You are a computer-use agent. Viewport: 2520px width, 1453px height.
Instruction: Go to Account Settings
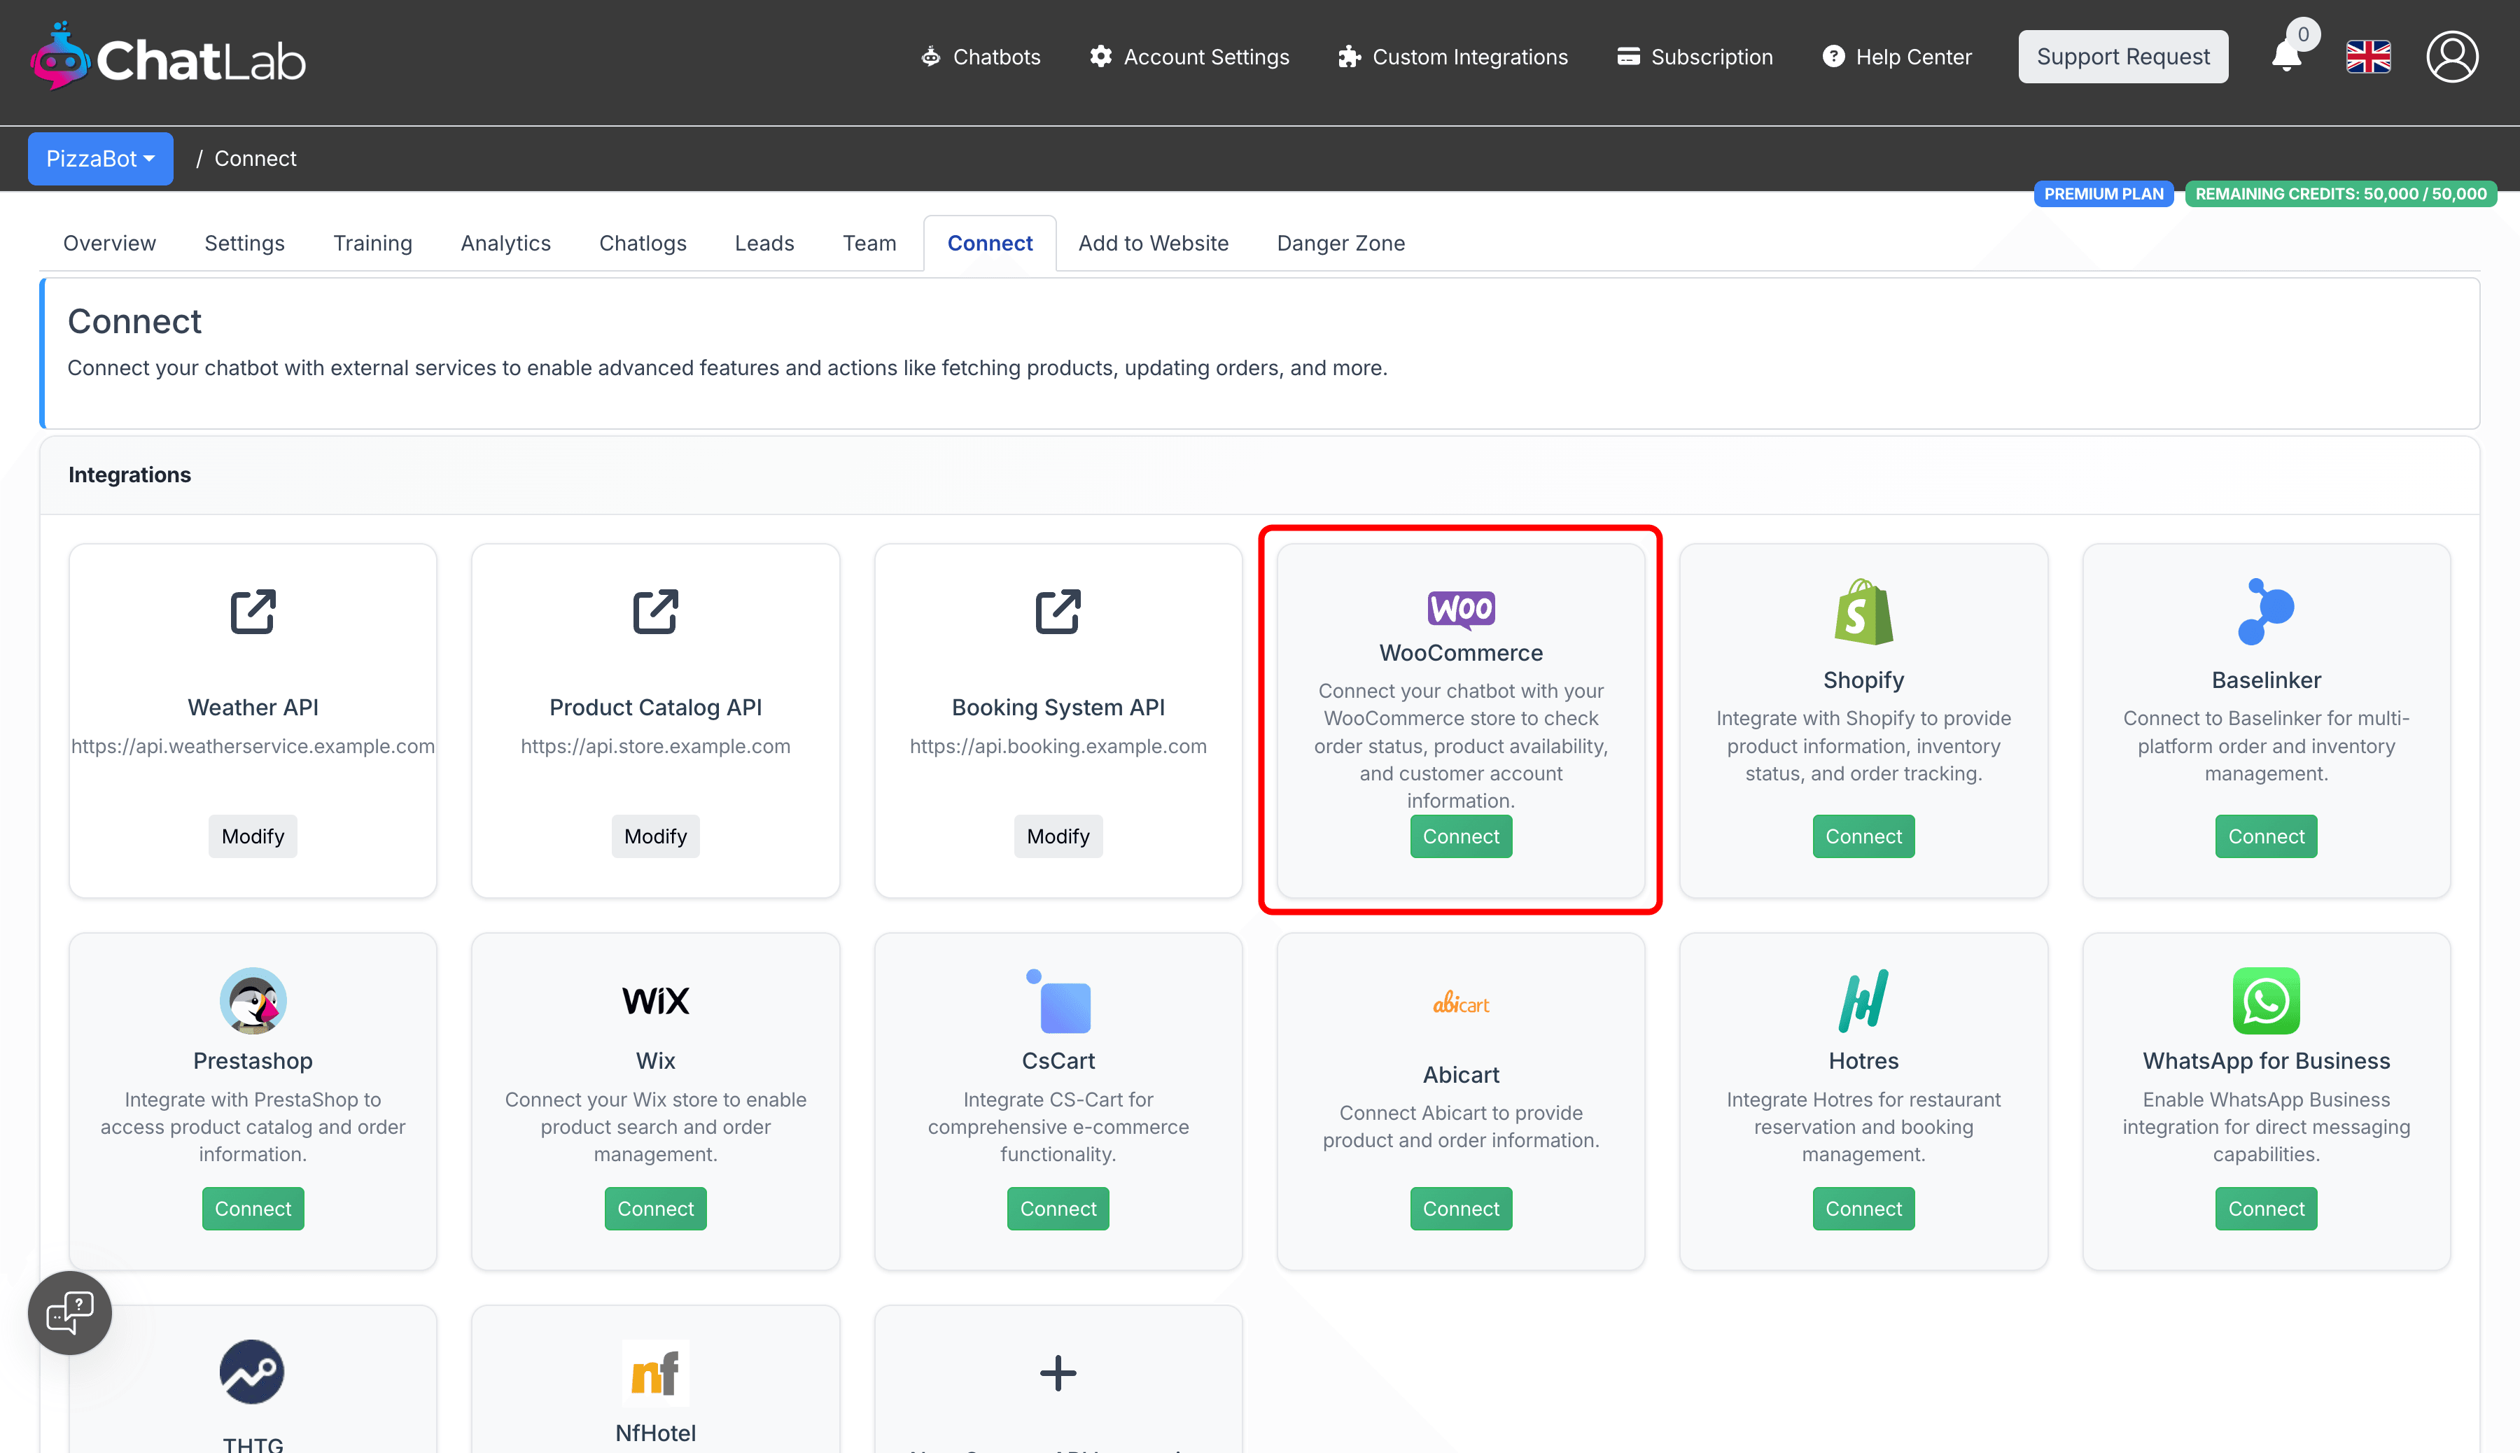click(1189, 57)
